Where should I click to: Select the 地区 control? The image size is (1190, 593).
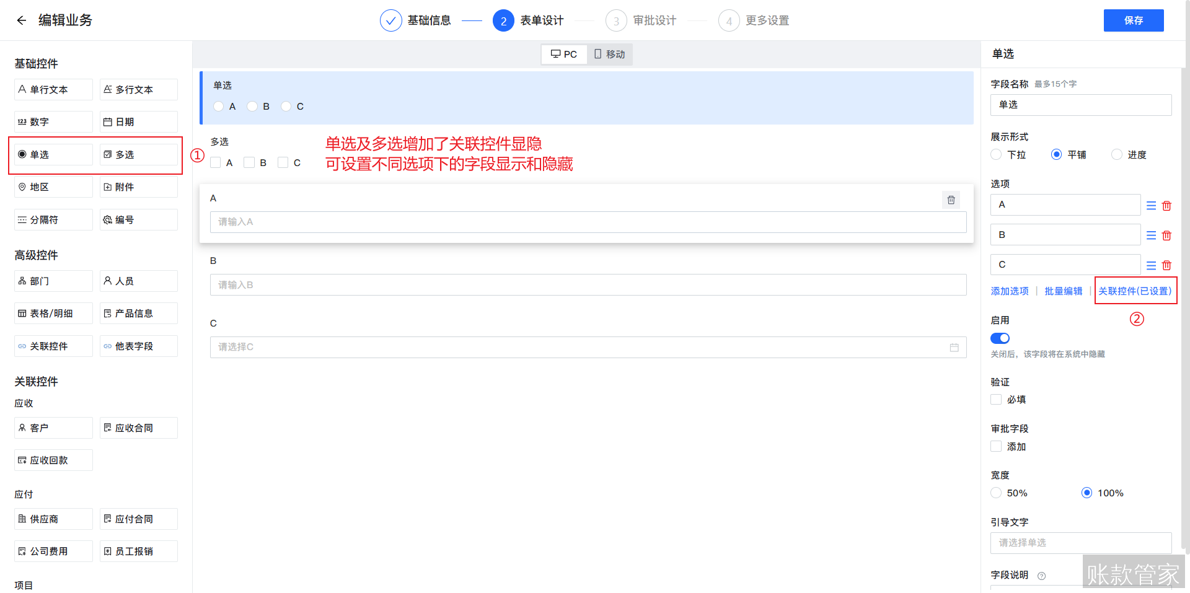coord(53,187)
